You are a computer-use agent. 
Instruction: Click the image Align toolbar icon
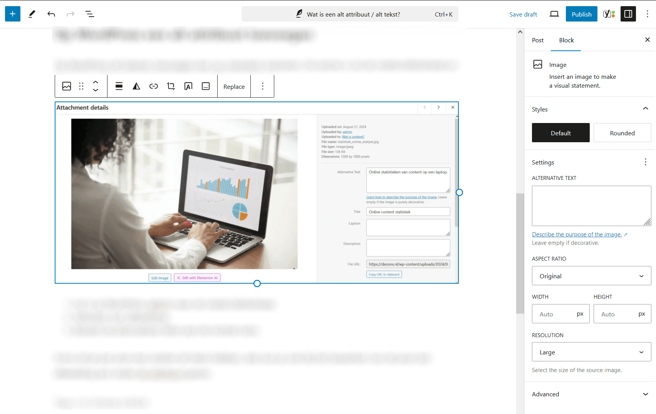click(x=119, y=86)
